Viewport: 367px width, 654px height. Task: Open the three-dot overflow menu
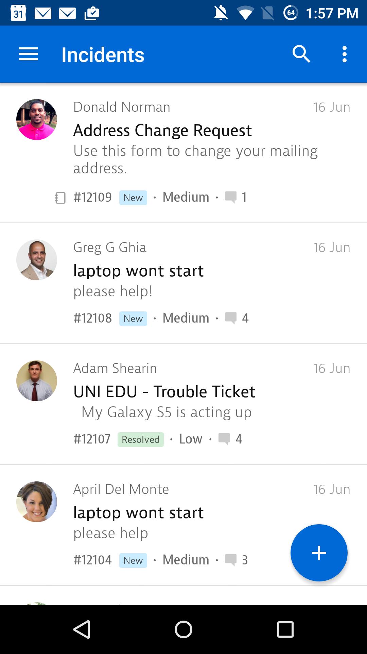[x=345, y=54]
